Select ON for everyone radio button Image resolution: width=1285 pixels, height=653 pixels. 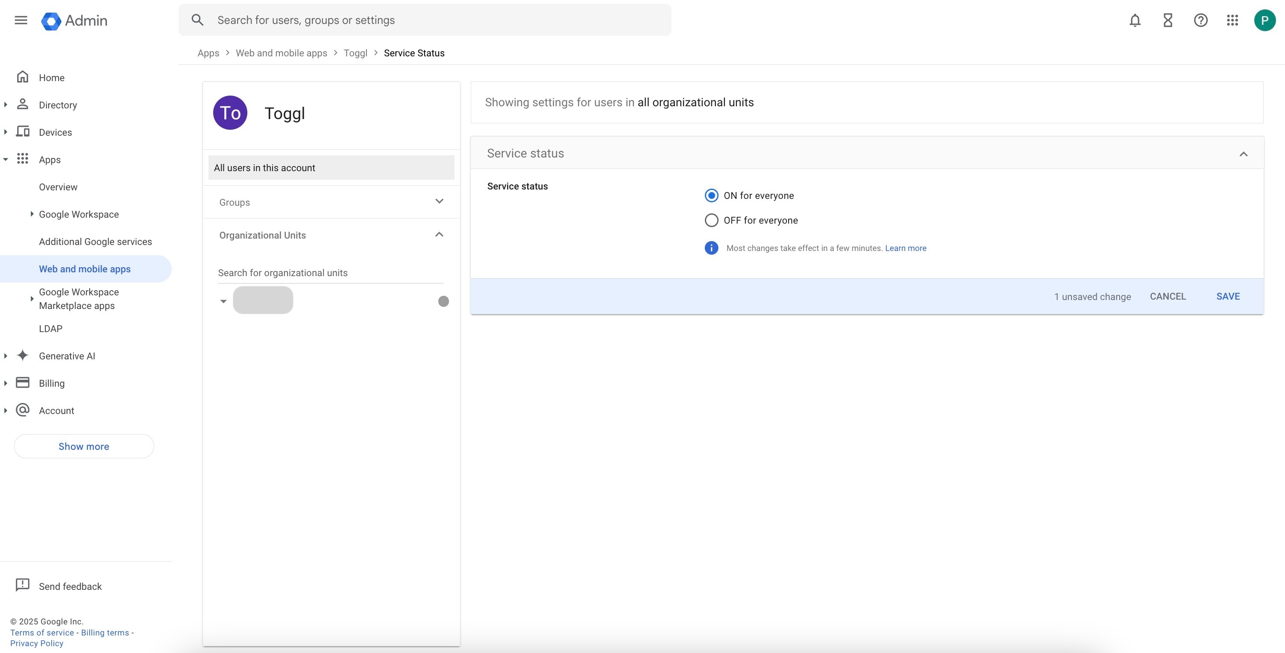(x=711, y=195)
